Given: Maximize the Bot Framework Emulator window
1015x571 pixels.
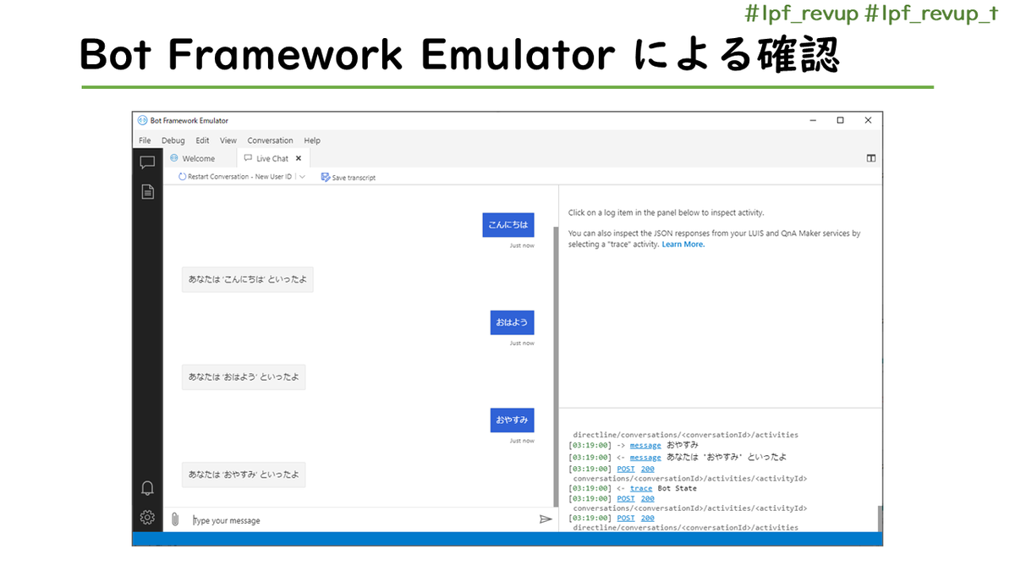Looking at the screenshot, I should pos(840,120).
